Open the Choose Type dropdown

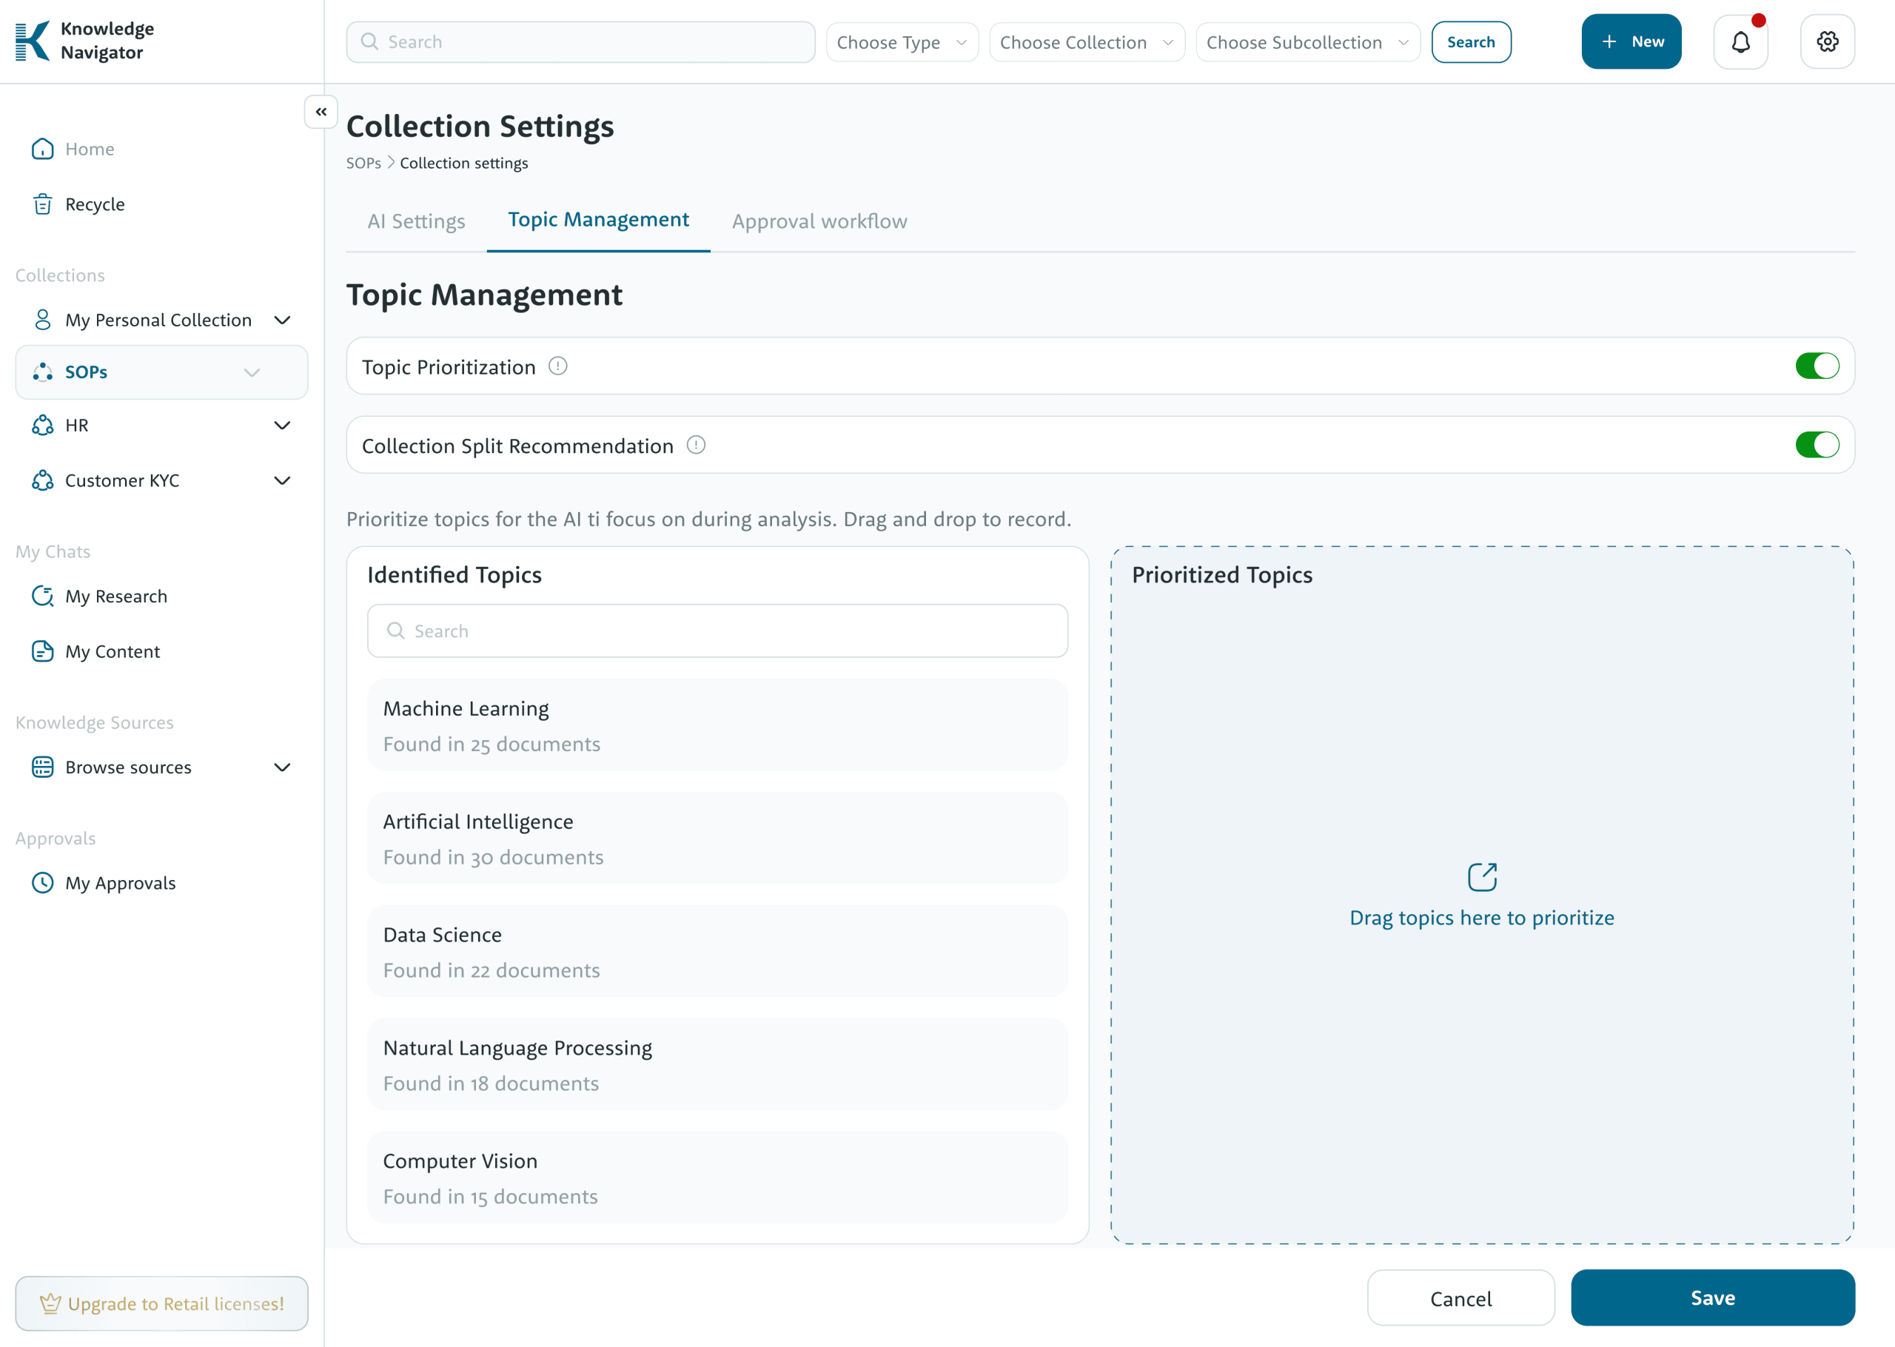tap(902, 42)
